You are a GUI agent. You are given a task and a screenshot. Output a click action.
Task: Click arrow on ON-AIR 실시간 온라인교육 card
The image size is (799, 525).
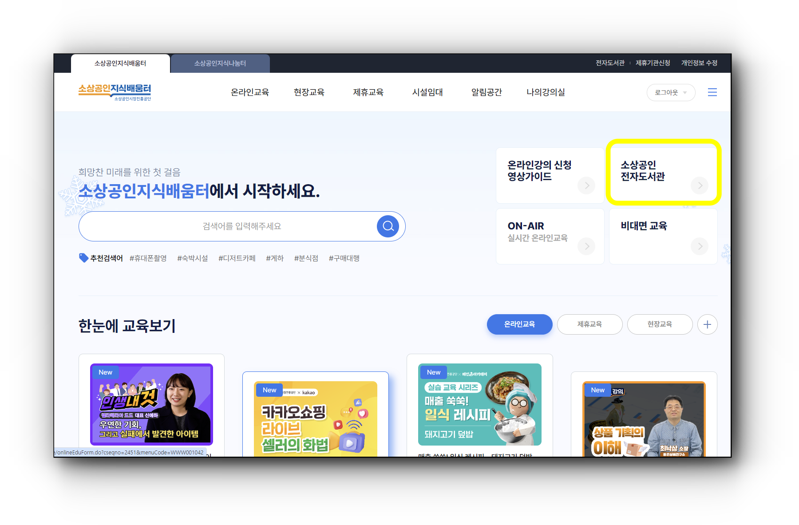pyautogui.click(x=586, y=246)
